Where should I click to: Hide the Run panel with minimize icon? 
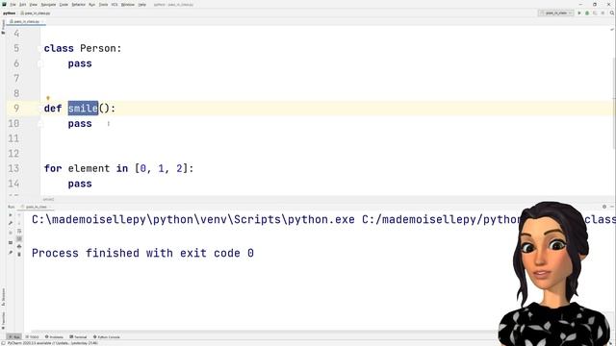click(x=612, y=207)
